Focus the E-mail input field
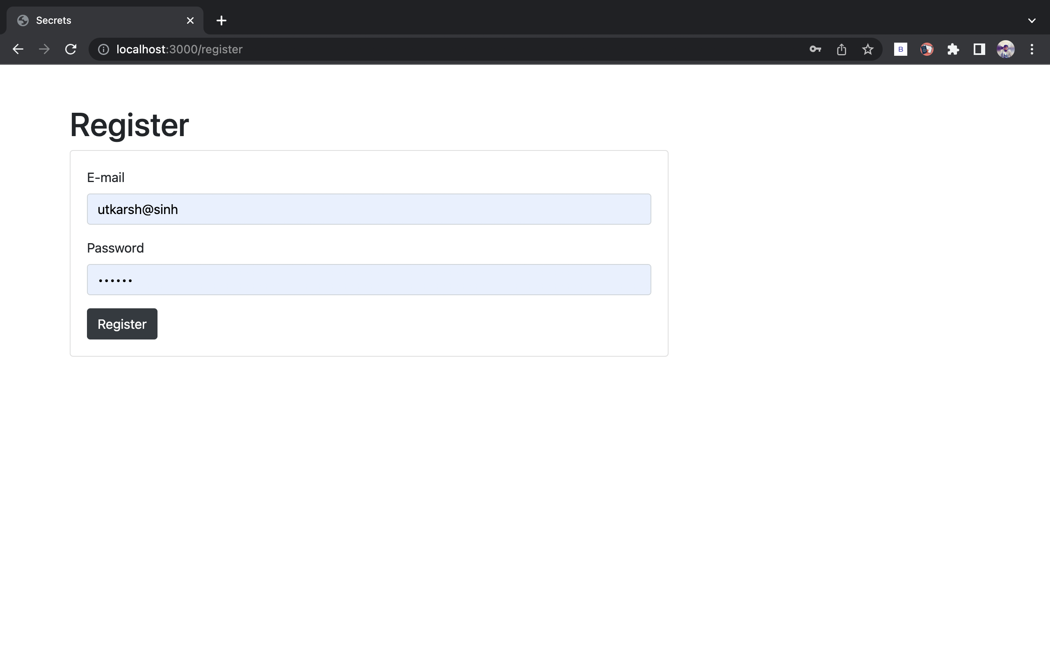The height and width of the screenshot is (656, 1050). pos(369,209)
